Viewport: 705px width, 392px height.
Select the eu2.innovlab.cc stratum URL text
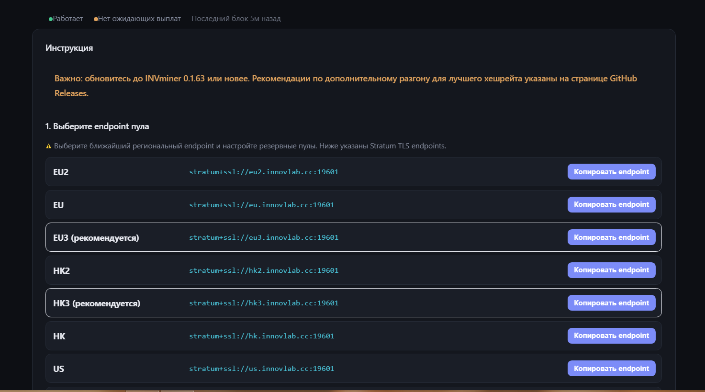(x=264, y=172)
